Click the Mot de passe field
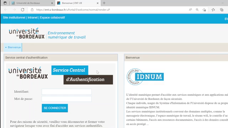The width and height of the screenshot is (228, 128). coord(67,99)
